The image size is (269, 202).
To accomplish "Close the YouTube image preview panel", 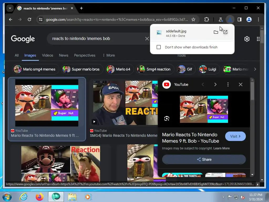I will pos(241,84).
